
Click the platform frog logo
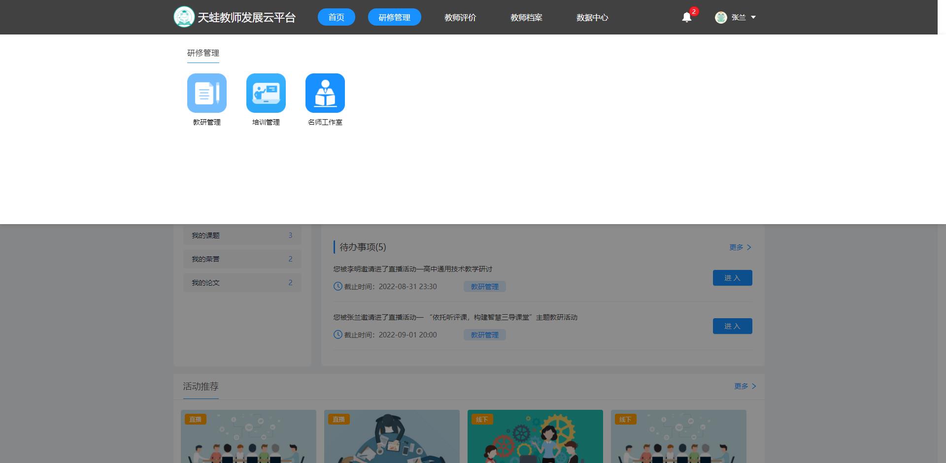(184, 17)
